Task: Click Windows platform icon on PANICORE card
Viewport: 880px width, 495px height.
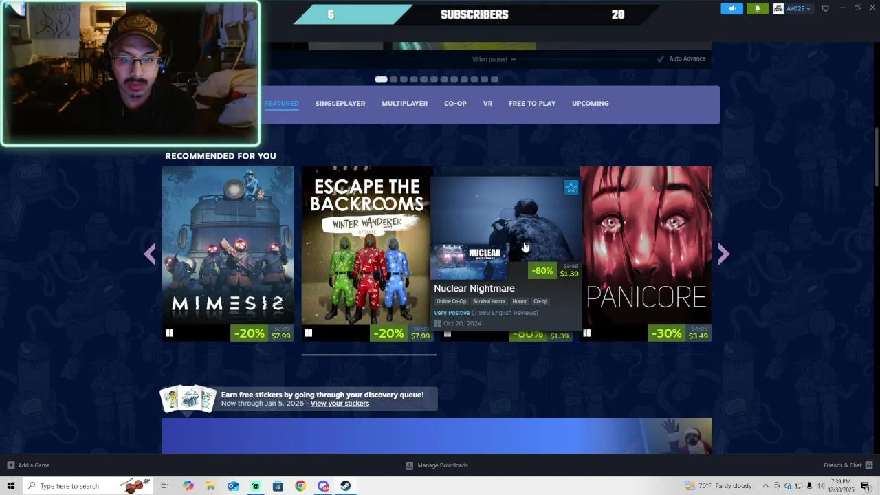Action: [x=586, y=333]
